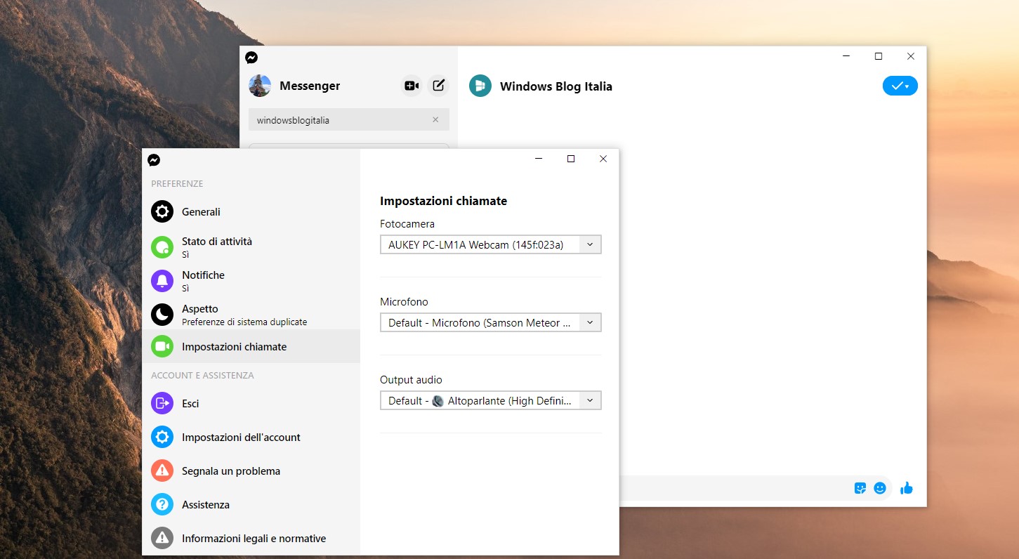Click the Generali gear icon

(x=162, y=211)
